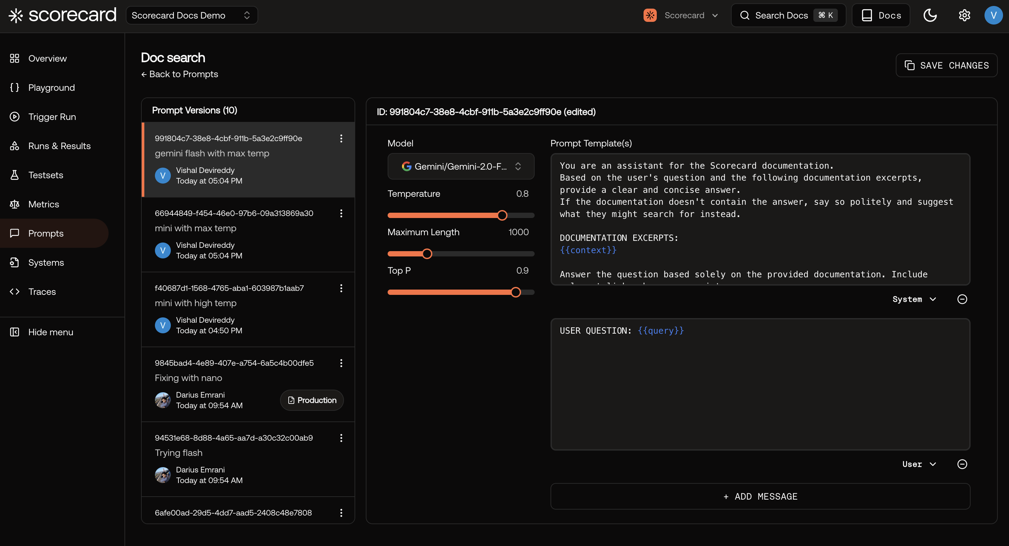Select version Fixing with nano
The height and width of the screenshot is (546, 1009).
click(x=248, y=384)
